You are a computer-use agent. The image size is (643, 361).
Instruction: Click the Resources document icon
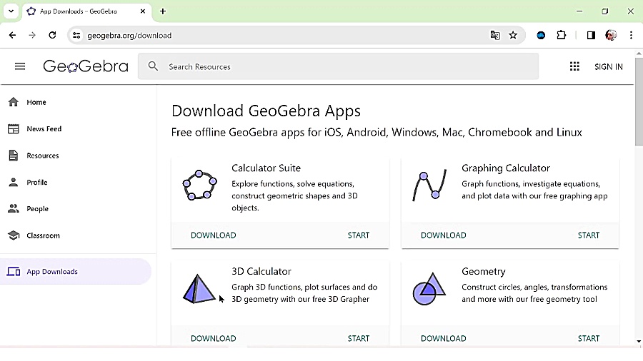pos(14,156)
